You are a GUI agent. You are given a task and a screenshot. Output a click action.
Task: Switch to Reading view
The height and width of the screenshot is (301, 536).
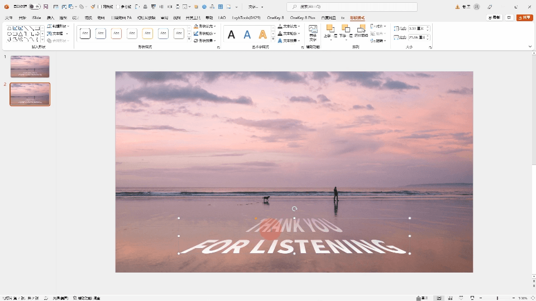tap(461, 298)
